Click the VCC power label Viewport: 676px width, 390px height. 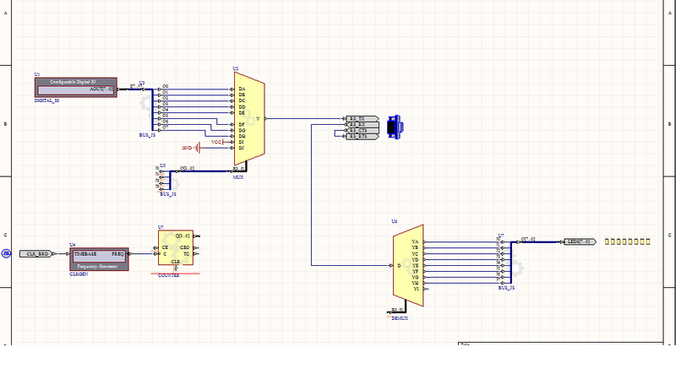tap(216, 142)
